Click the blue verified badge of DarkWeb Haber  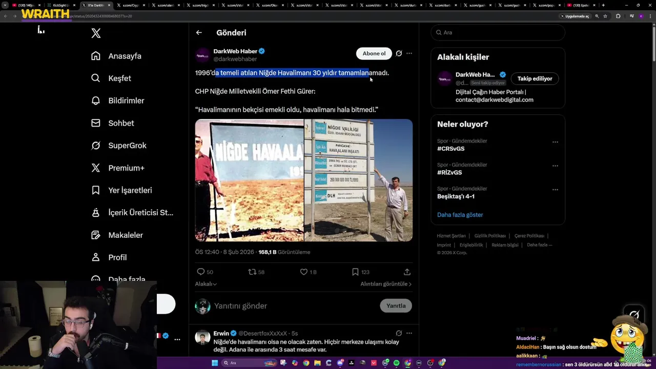pos(261,51)
